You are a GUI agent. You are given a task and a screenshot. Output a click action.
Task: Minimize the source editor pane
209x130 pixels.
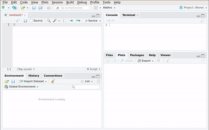[x=93, y=16]
